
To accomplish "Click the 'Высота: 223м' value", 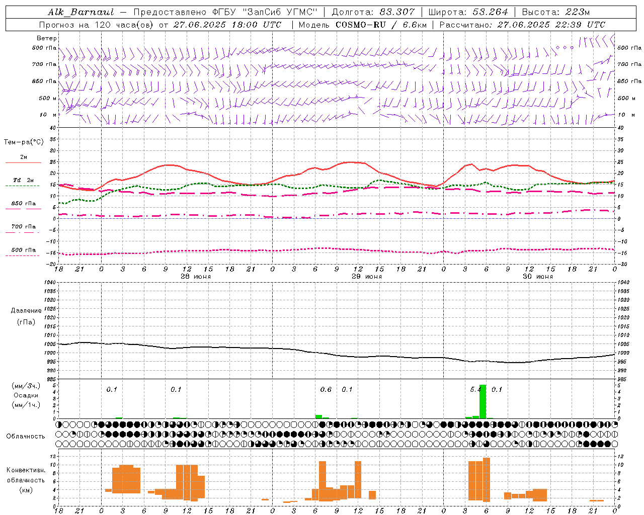I will pyautogui.click(x=555, y=12).
